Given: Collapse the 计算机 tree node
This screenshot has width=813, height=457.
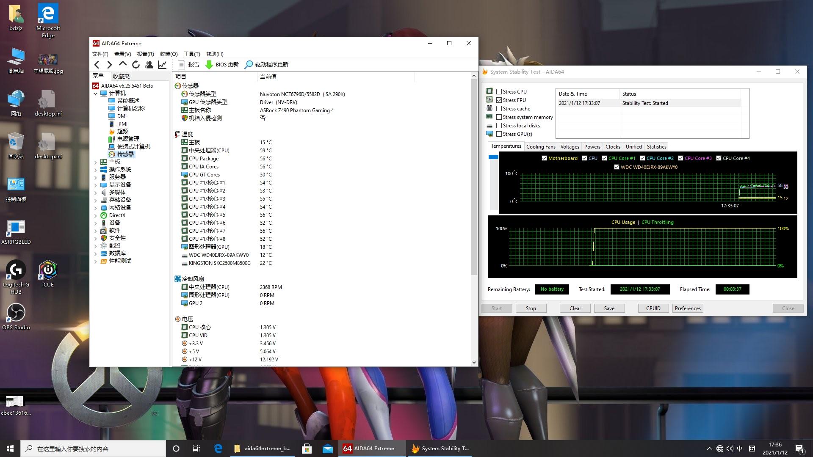Looking at the screenshot, I should coord(96,94).
